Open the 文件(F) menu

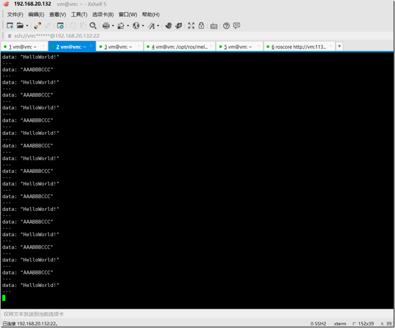(15, 15)
